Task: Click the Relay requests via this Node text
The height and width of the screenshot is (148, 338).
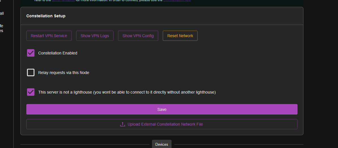Action: click(64, 73)
